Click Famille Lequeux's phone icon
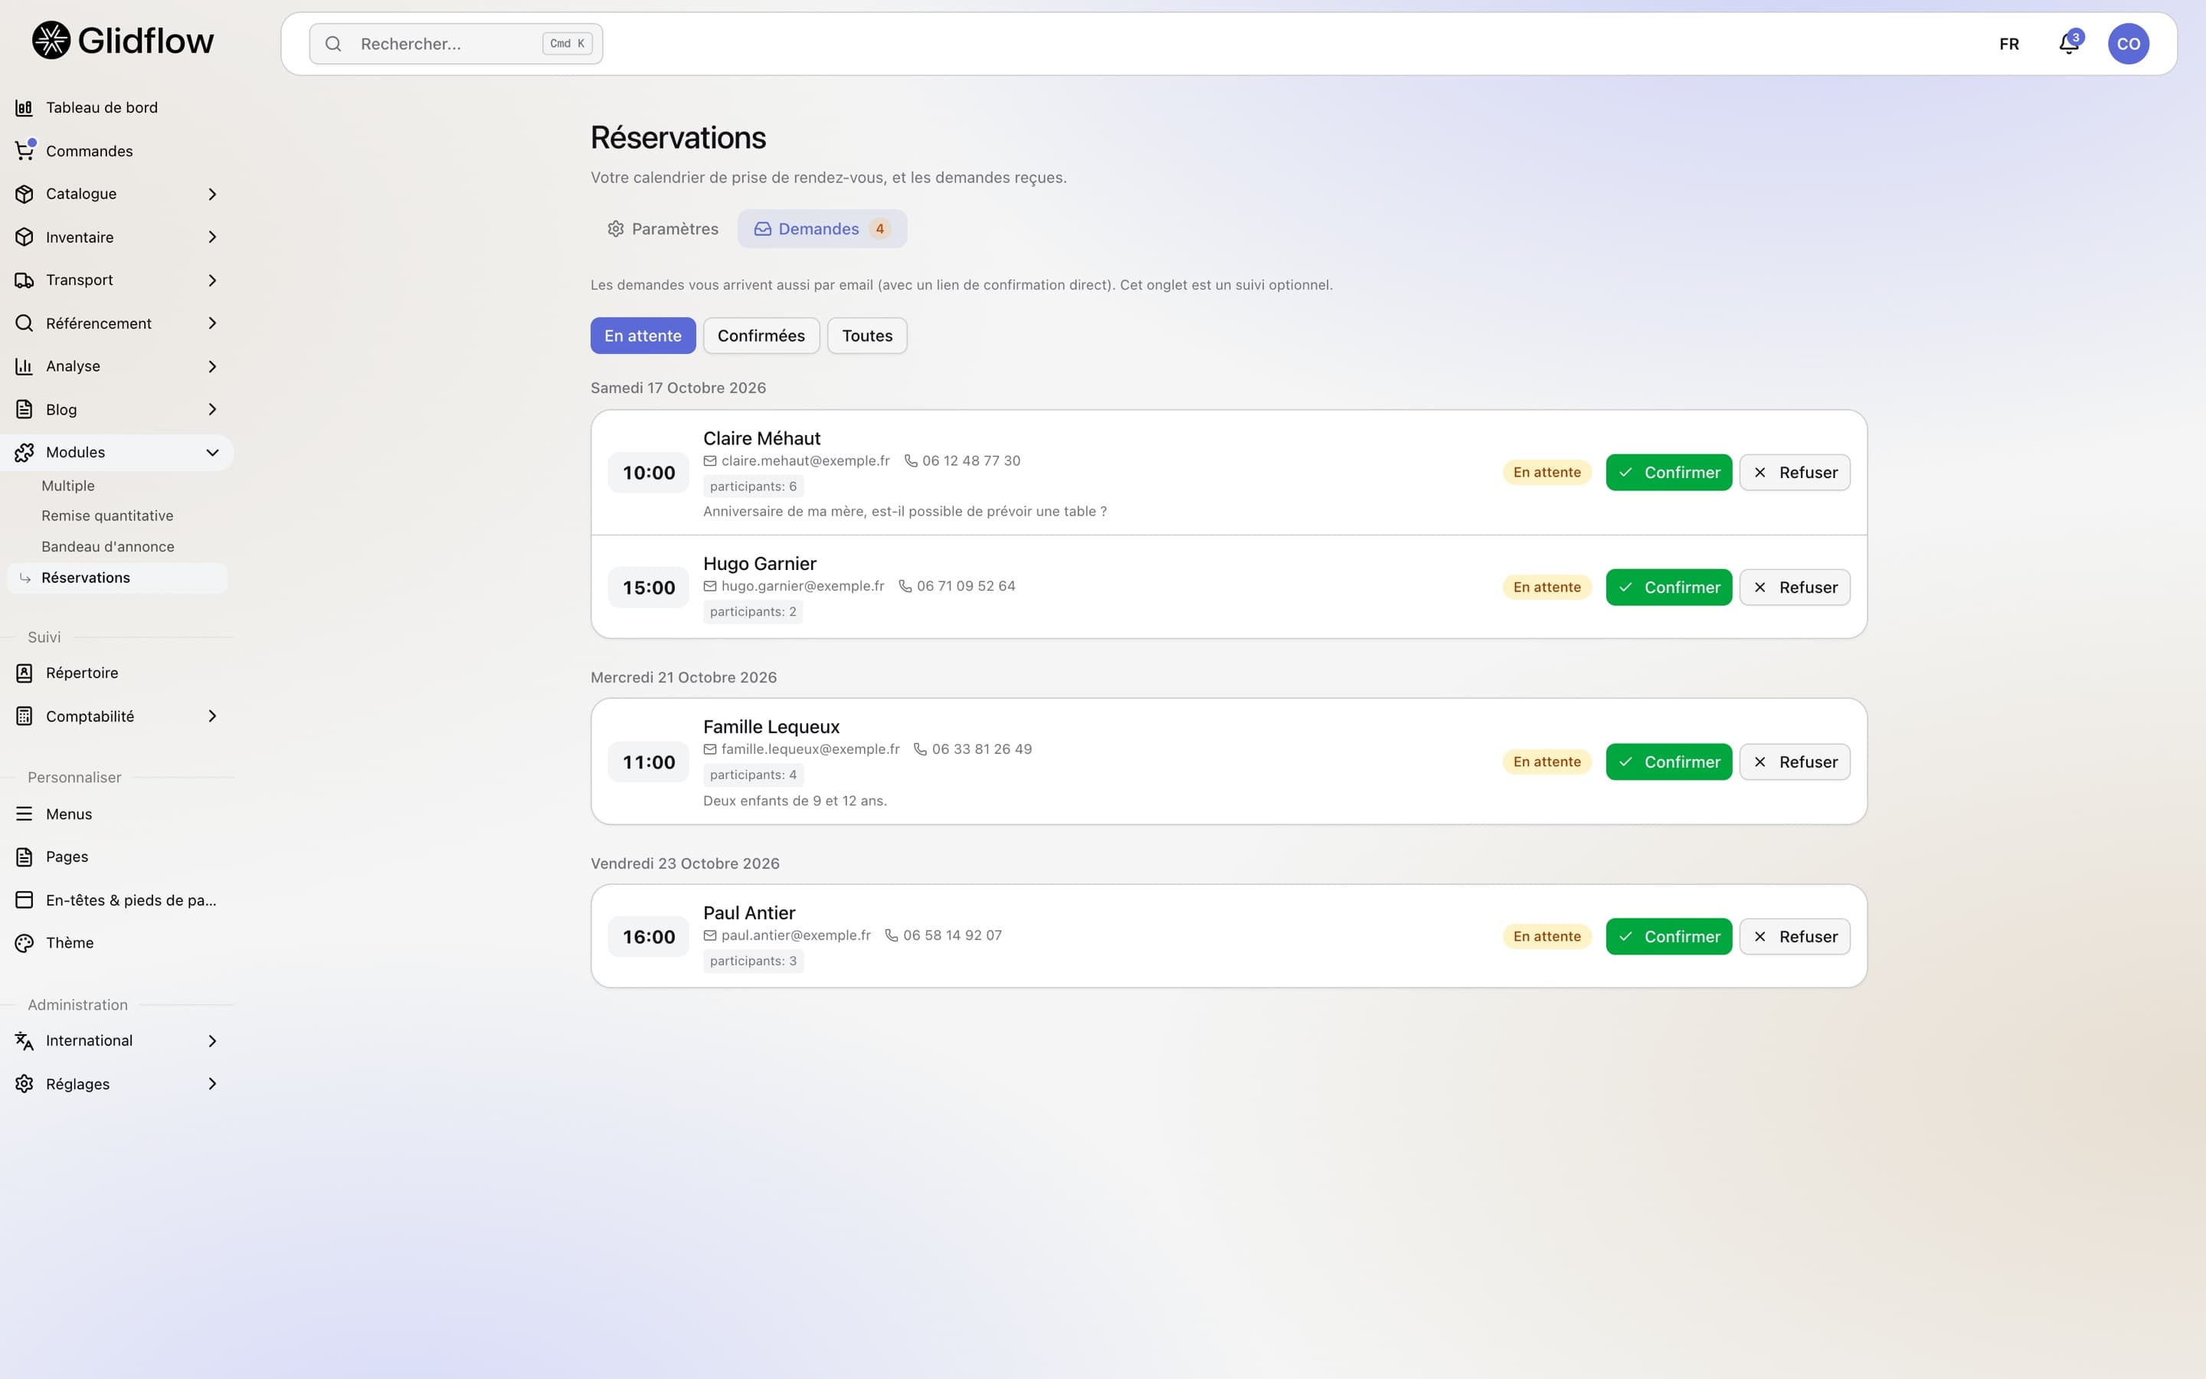 point(921,748)
